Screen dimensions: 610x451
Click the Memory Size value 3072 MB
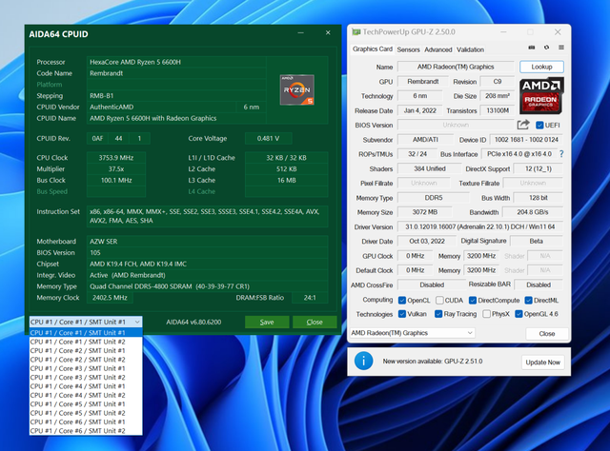point(425,212)
